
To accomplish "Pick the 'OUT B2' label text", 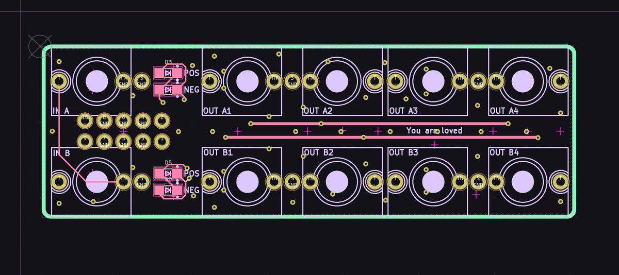I will pyautogui.click(x=318, y=153).
